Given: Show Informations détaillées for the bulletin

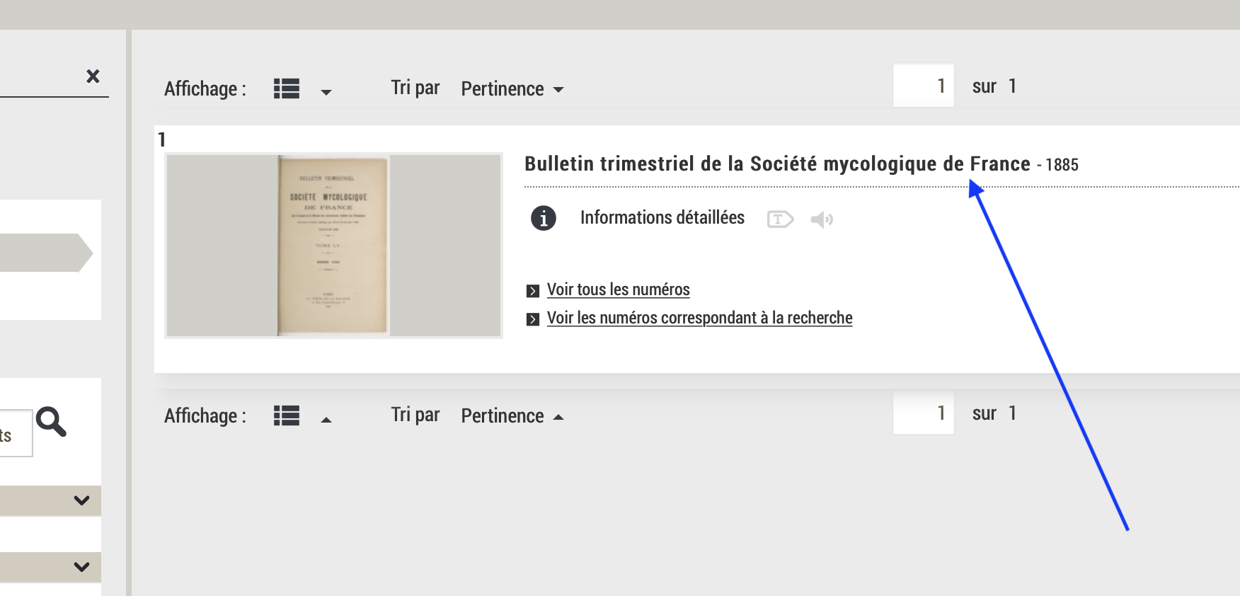Looking at the screenshot, I should pyautogui.click(x=662, y=218).
